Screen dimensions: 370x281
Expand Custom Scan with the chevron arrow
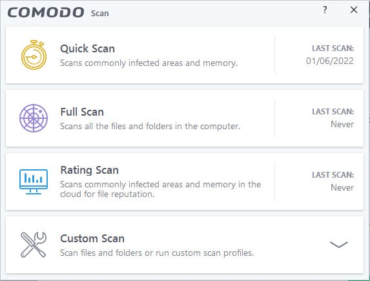click(339, 245)
